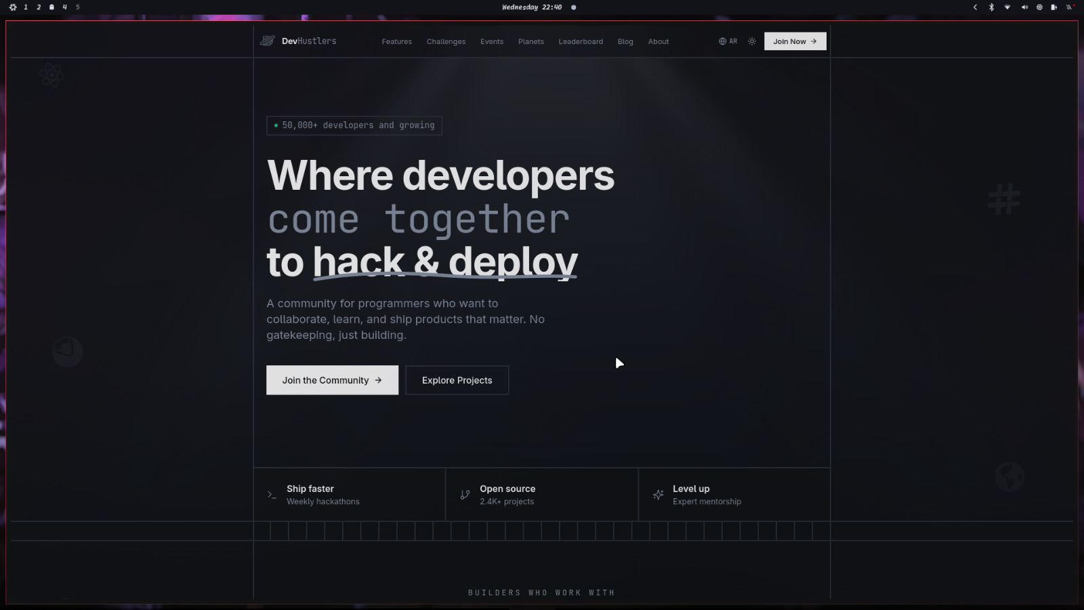Expand the system tray chevron arrow
Screen dimensions: 1084x610
[x=975, y=7]
